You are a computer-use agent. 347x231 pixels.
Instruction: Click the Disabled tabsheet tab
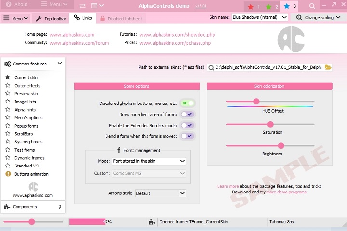coord(121,19)
